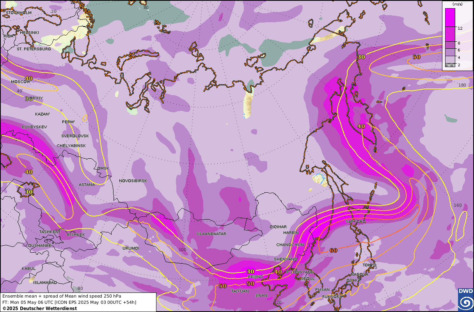Select the NOVOSIBIRSK city label
Screen dimensions: 474x312
133,181
